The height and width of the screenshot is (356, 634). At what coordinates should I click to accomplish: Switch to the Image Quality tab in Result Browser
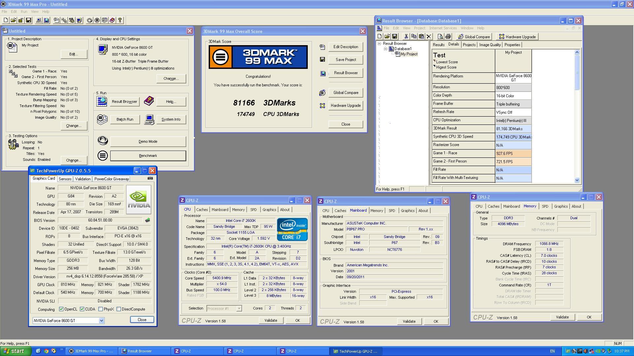pos(490,45)
